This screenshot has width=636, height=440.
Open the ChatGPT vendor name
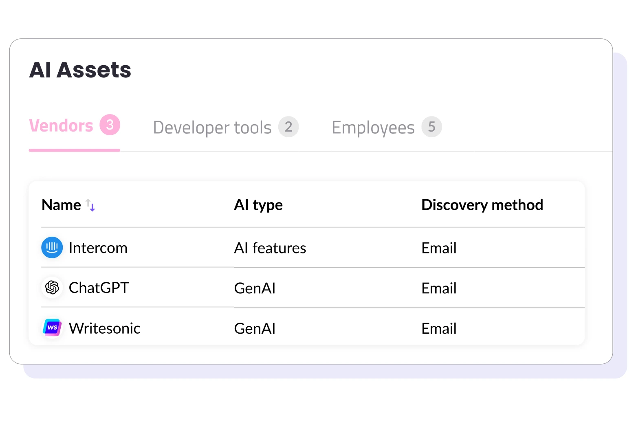pyautogui.click(x=99, y=288)
